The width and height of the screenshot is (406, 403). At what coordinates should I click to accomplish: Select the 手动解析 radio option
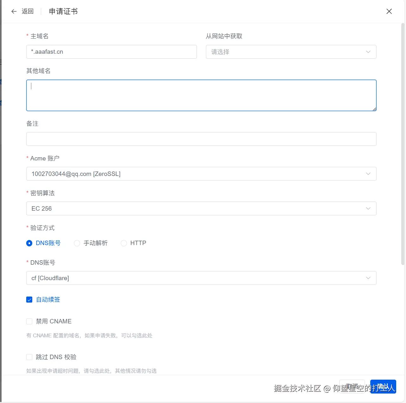click(77, 243)
